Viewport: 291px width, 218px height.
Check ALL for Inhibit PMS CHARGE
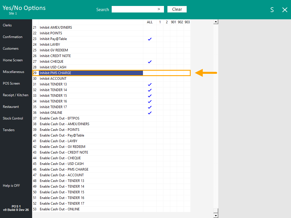(149, 73)
